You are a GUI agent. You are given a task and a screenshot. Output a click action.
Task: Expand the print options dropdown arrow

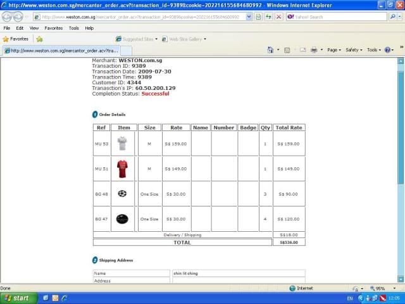tap(321, 50)
